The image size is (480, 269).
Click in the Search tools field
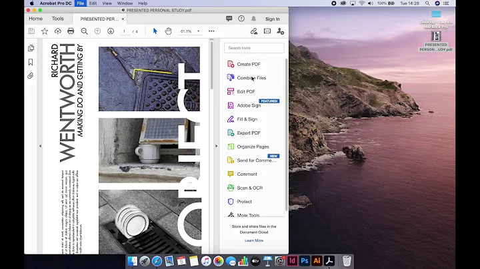pos(254,48)
